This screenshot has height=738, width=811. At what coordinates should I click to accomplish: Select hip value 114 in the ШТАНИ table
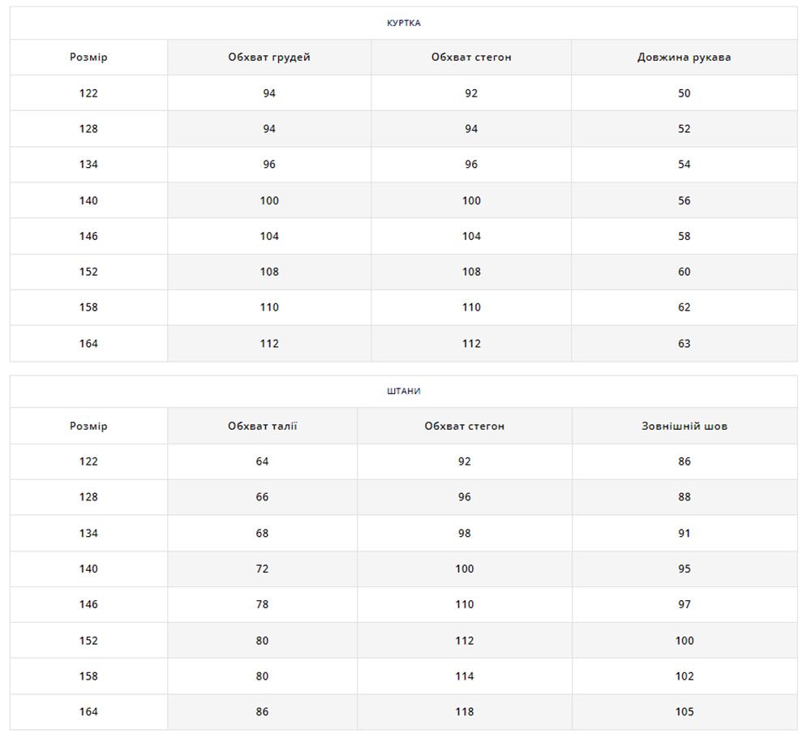[464, 676]
